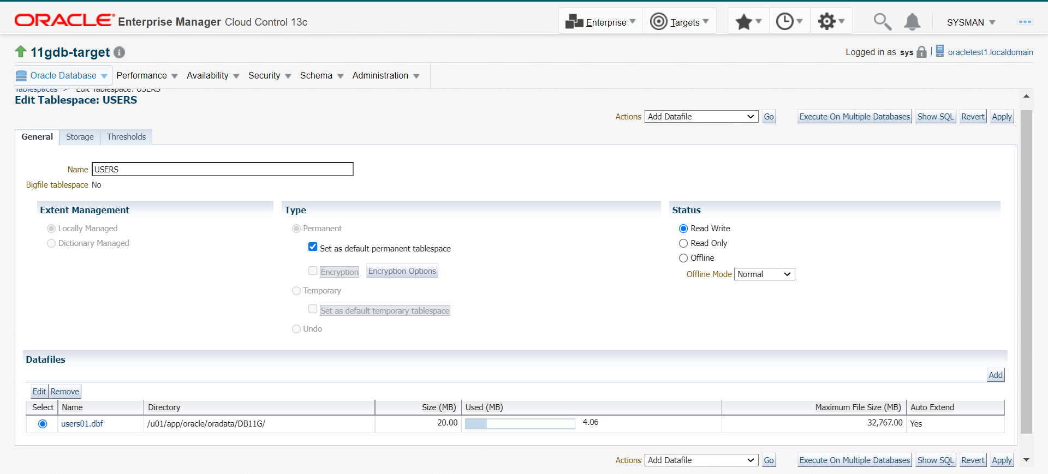Switch to the Storage tab
The image size is (1048, 474).
tap(80, 137)
